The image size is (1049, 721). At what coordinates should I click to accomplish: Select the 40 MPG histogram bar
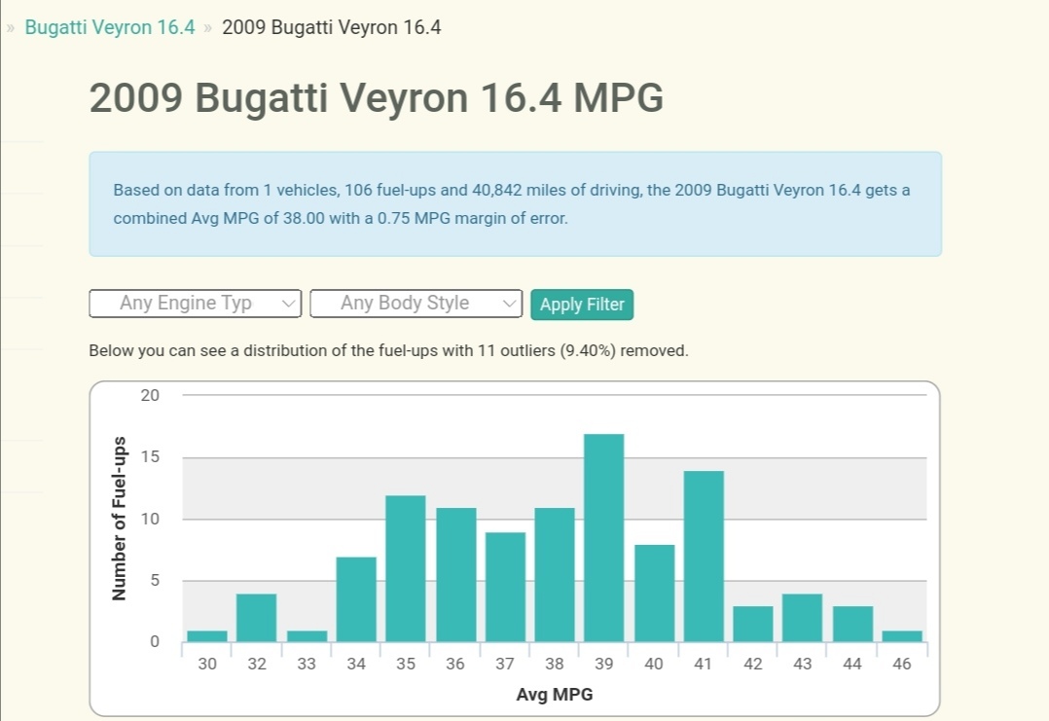click(x=654, y=594)
